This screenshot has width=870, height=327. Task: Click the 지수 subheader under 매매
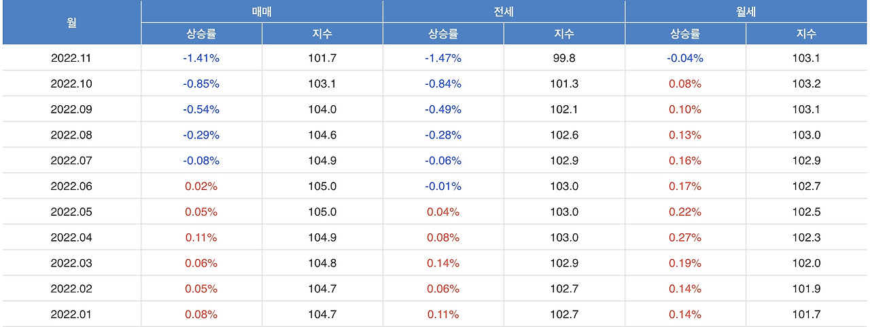(x=322, y=34)
